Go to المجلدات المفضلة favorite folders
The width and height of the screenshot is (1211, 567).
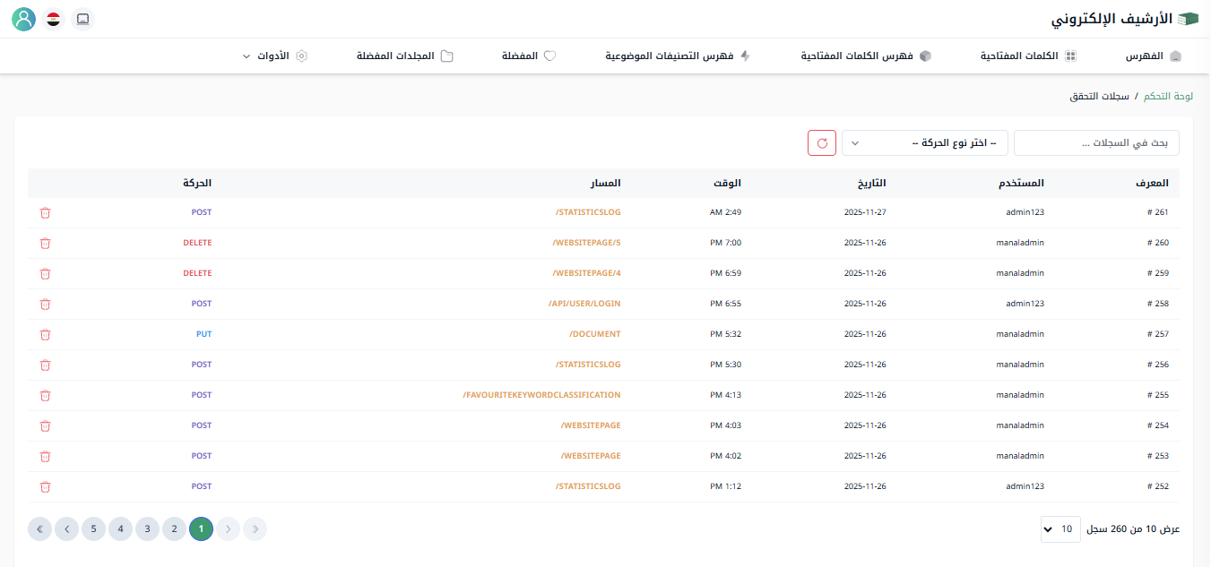pyautogui.click(x=404, y=56)
